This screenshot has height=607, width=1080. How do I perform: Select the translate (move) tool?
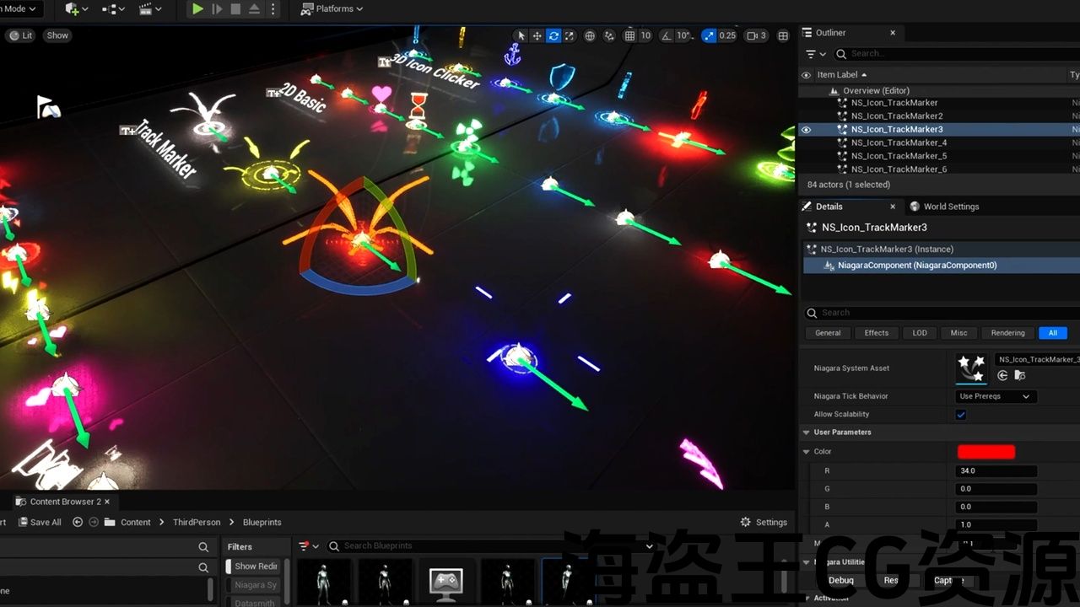tap(537, 35)
